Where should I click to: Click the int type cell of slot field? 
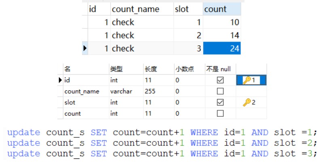(x=126, y=102)
